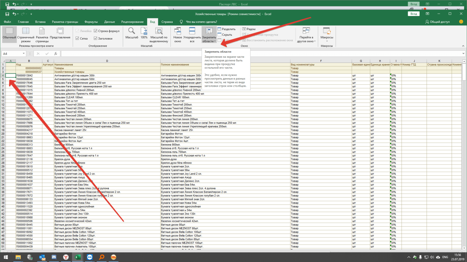
Task: Click the Undo arrow in the quick access toolbar
Action: click(14, 14)
